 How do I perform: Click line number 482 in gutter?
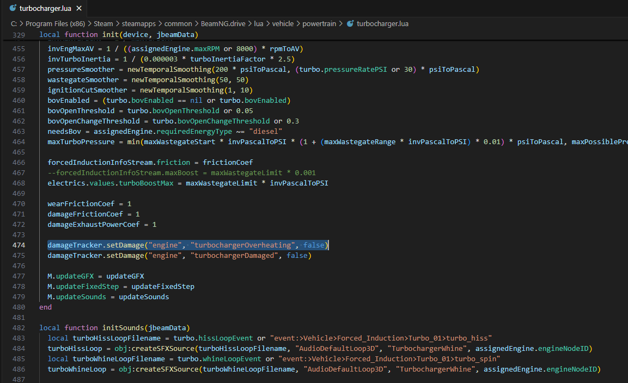[x=19, y=328]
